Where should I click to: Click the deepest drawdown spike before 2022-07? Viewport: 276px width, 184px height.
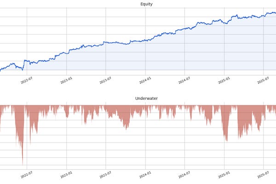[x=23, y=163]
